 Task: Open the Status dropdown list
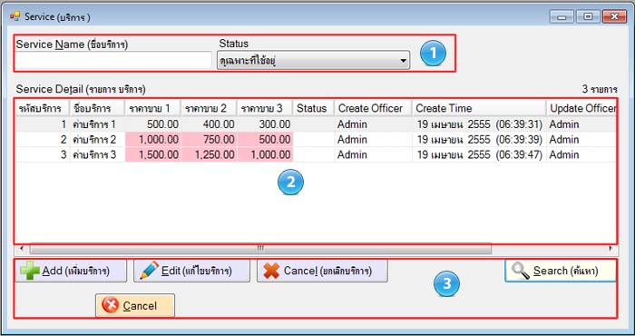313,61
